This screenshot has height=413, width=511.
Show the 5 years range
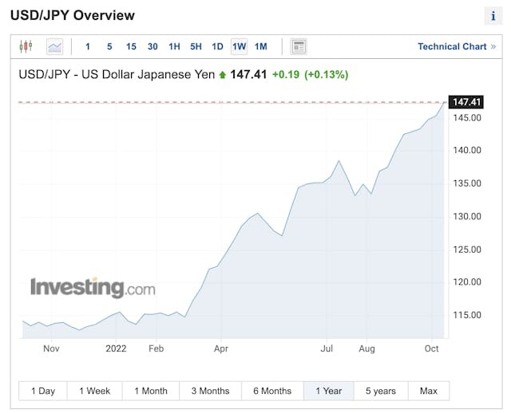click(381, 391)
